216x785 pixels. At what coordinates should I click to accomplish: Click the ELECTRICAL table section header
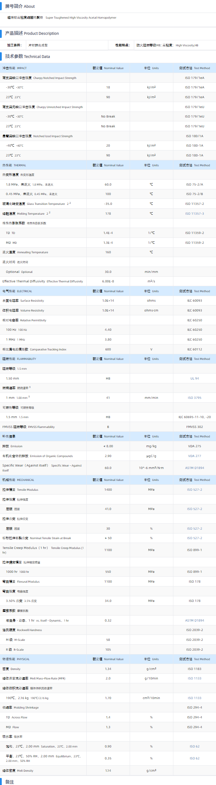pyautogui.click(x=17, y=291)
